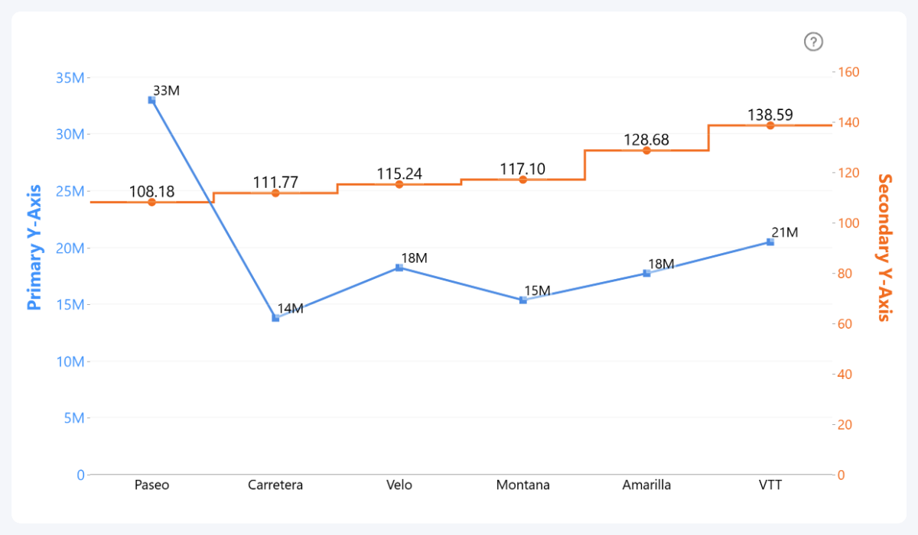918x535 pixels.
Task: Select the Paseo 33M blue data point
Action: pos(151,100)
